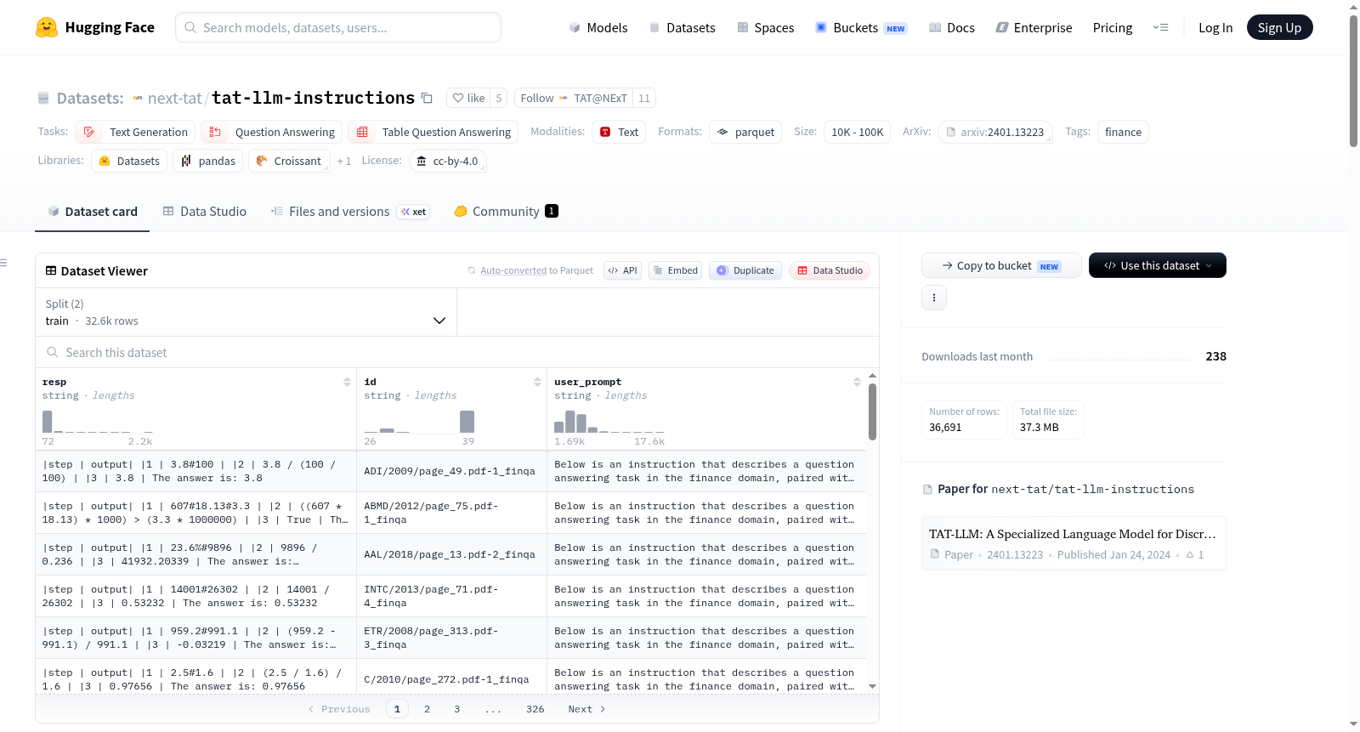Image resolution: width=1360 pixels, height=732 pixels.
Task: Sort the id column
Action: tap(537, 382)
